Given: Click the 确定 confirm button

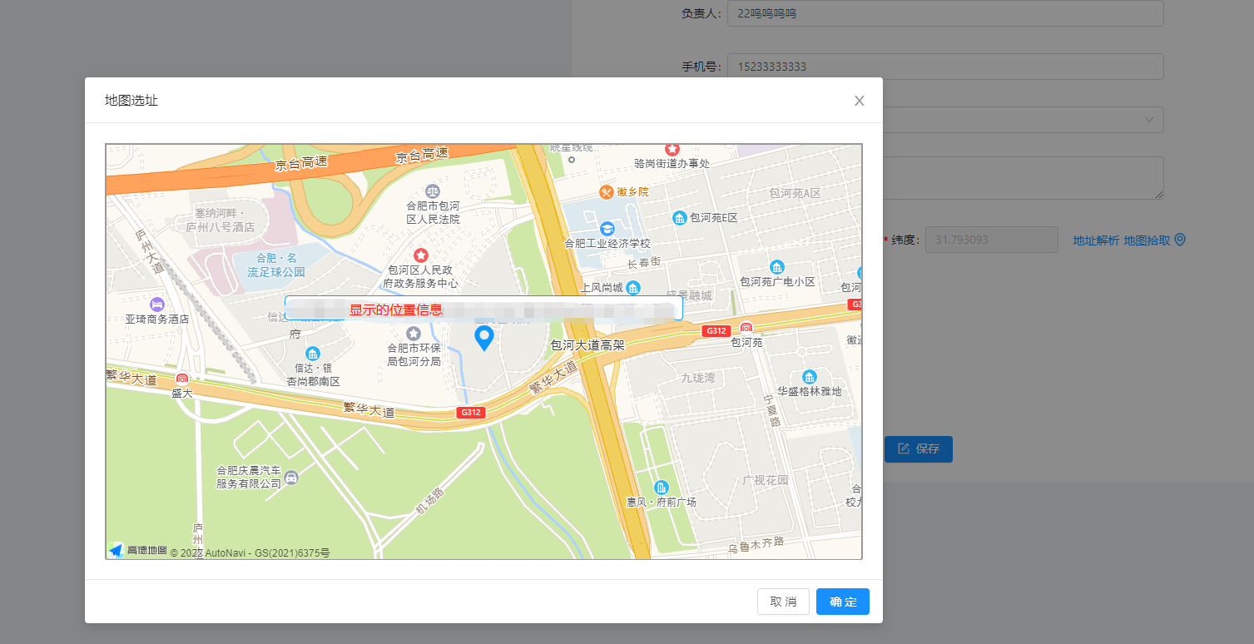Looking at the screenshot, I should 842,601.
